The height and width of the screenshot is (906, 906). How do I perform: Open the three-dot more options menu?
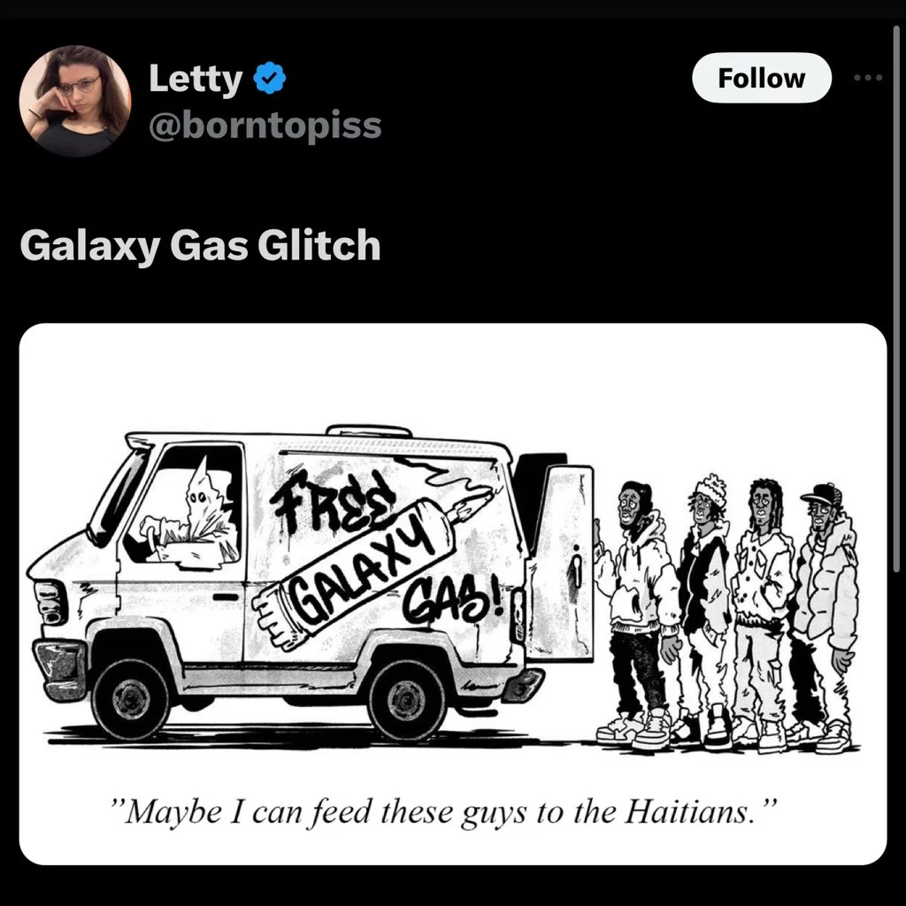tap(868, 78)
